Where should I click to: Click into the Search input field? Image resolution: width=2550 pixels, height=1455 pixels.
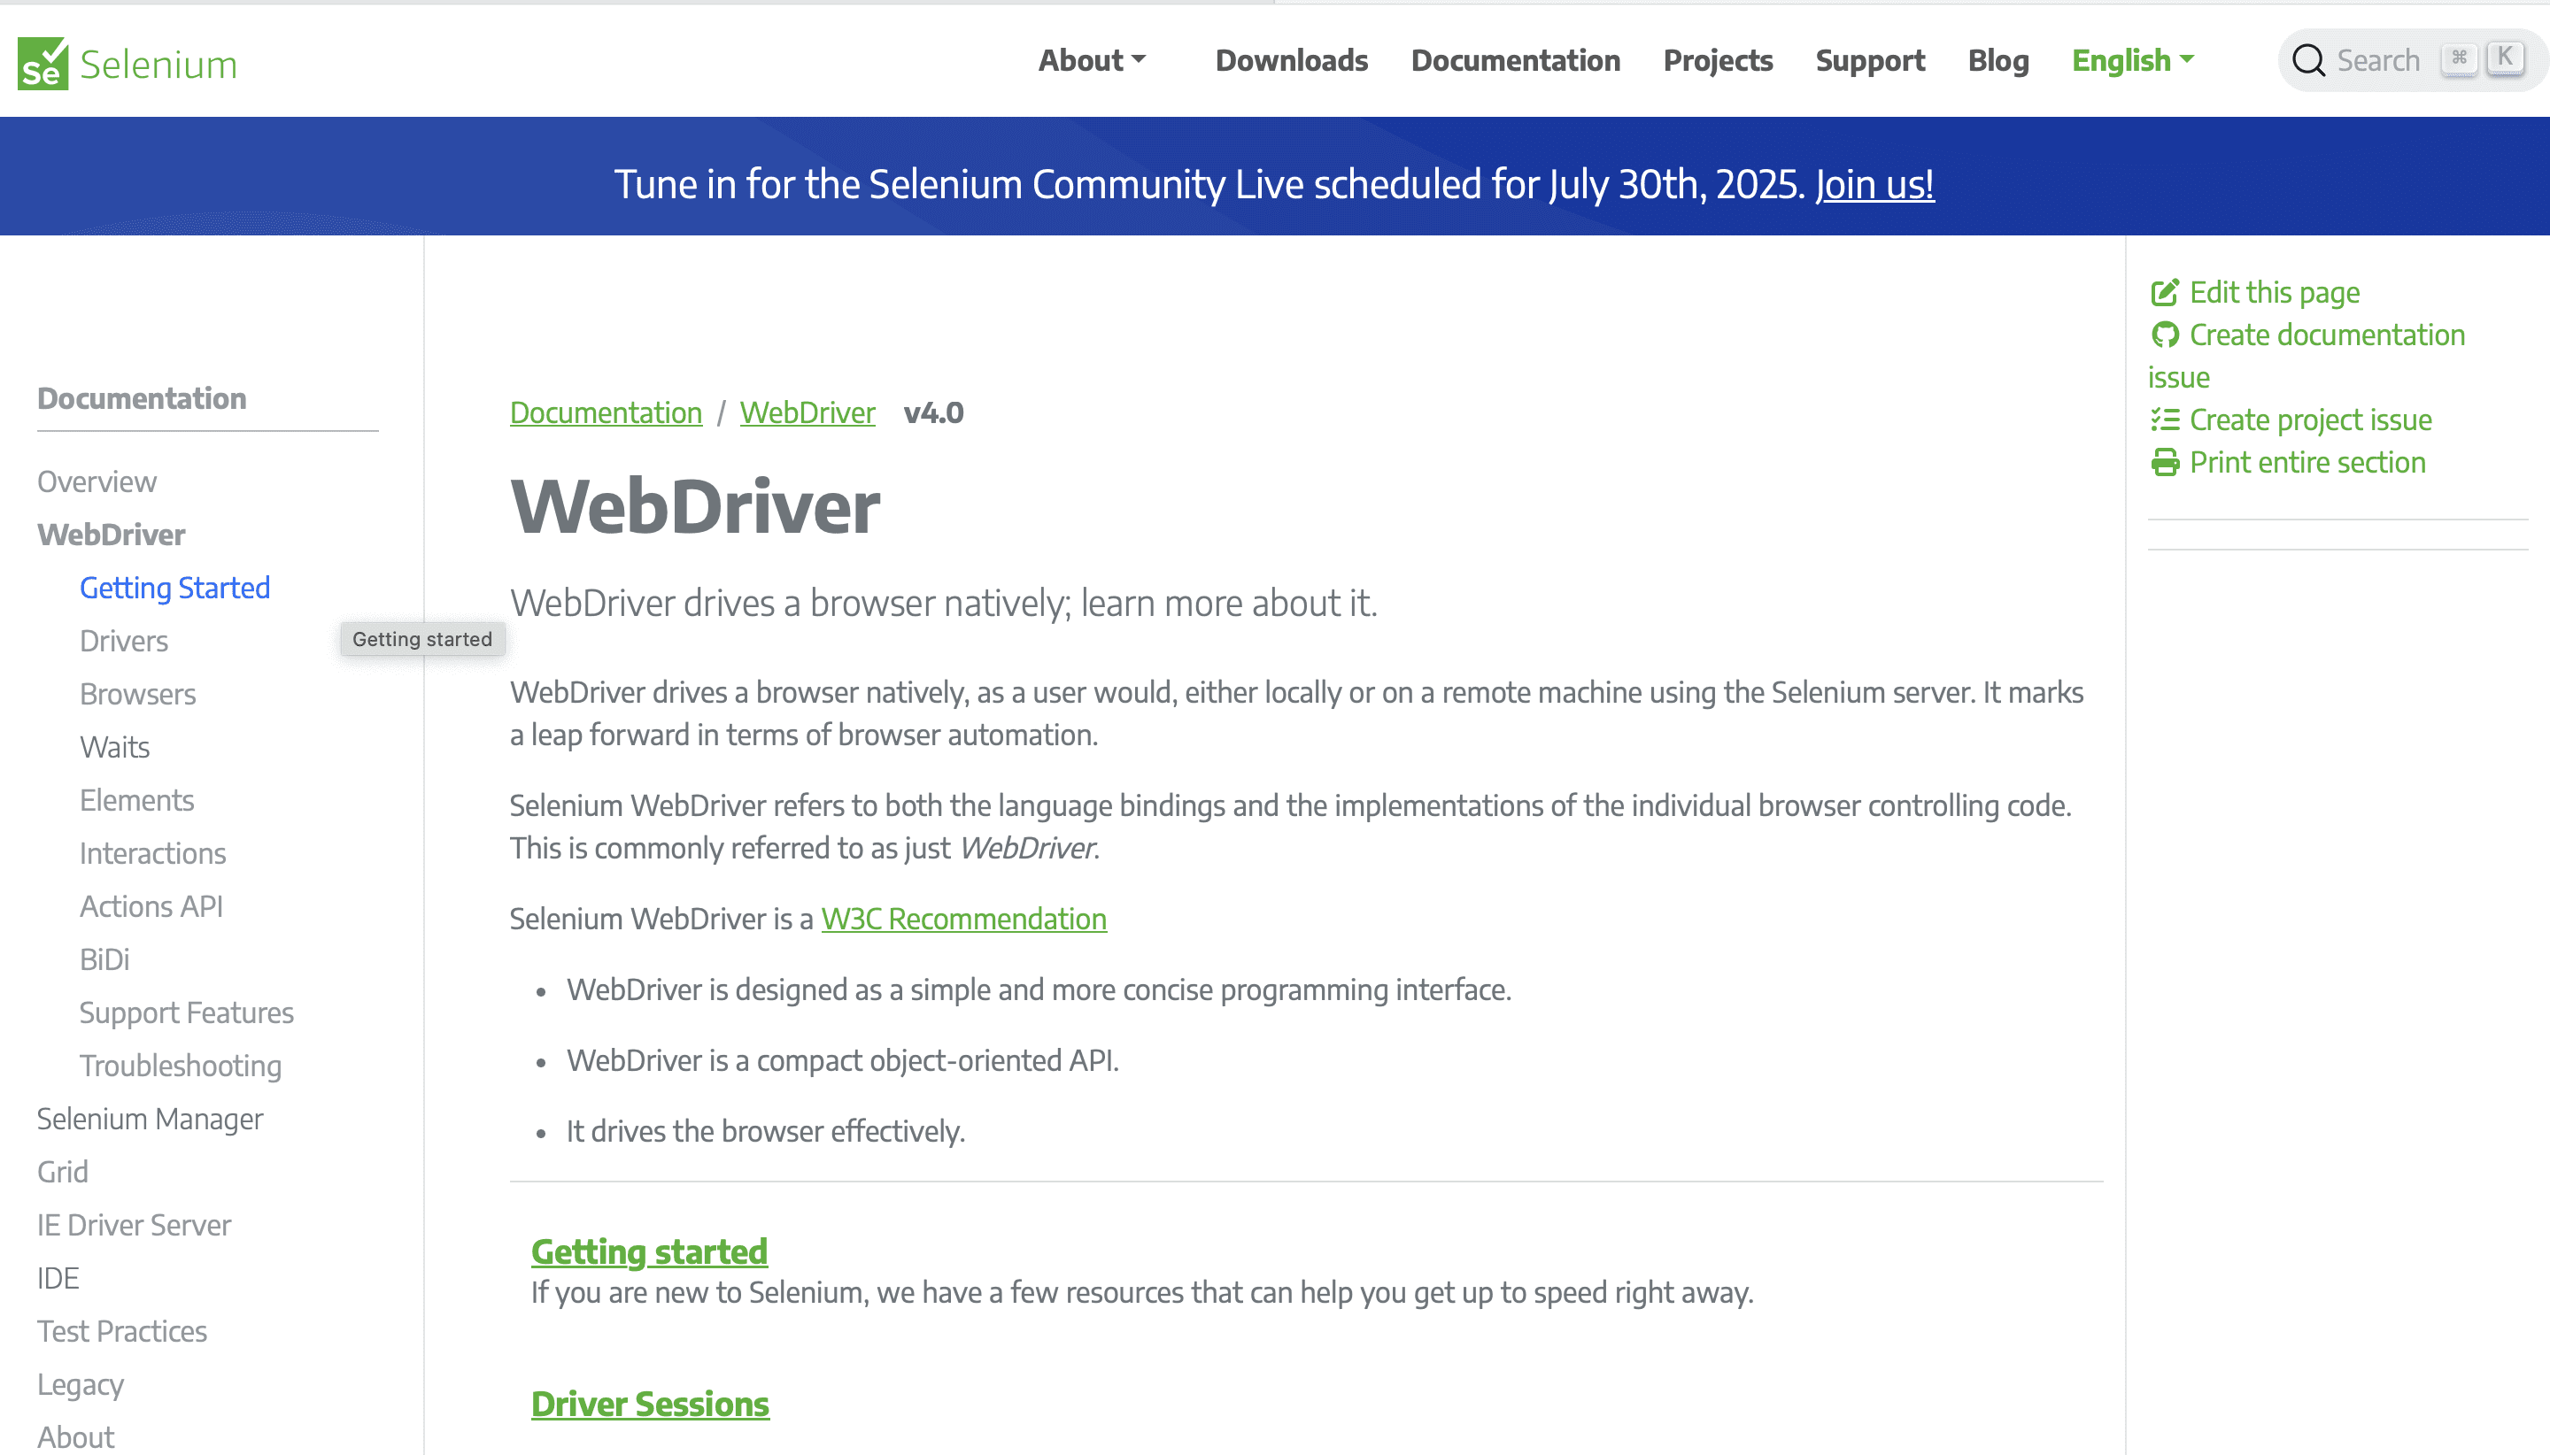point(2377,61)
